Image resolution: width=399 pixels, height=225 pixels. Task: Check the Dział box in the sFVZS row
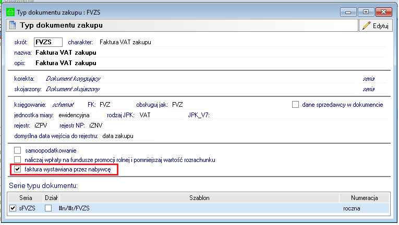(48, 208)
